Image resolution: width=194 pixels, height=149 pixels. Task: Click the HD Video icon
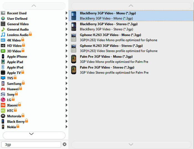3,46
